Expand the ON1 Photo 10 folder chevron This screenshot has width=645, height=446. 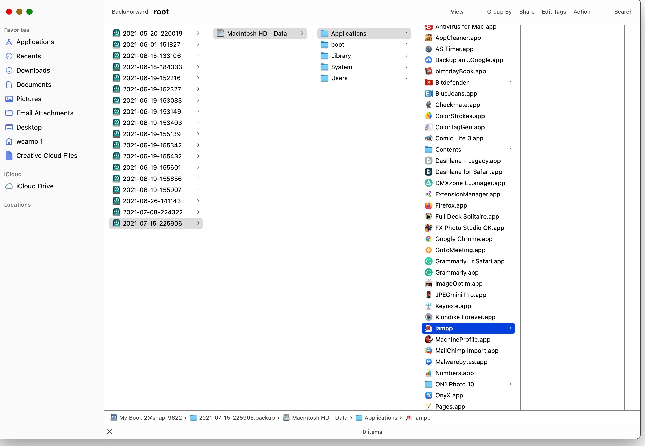[x=510, y=384]
